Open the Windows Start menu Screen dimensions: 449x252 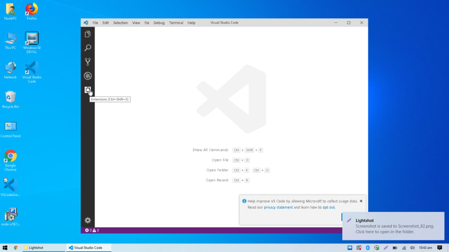pyautogui.click(x=5, y=248)
